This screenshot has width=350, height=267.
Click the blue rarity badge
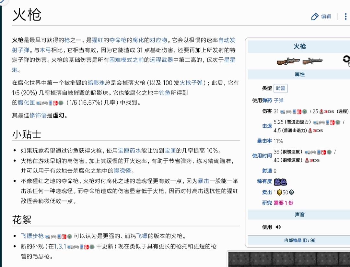click(x=280, y=182)
